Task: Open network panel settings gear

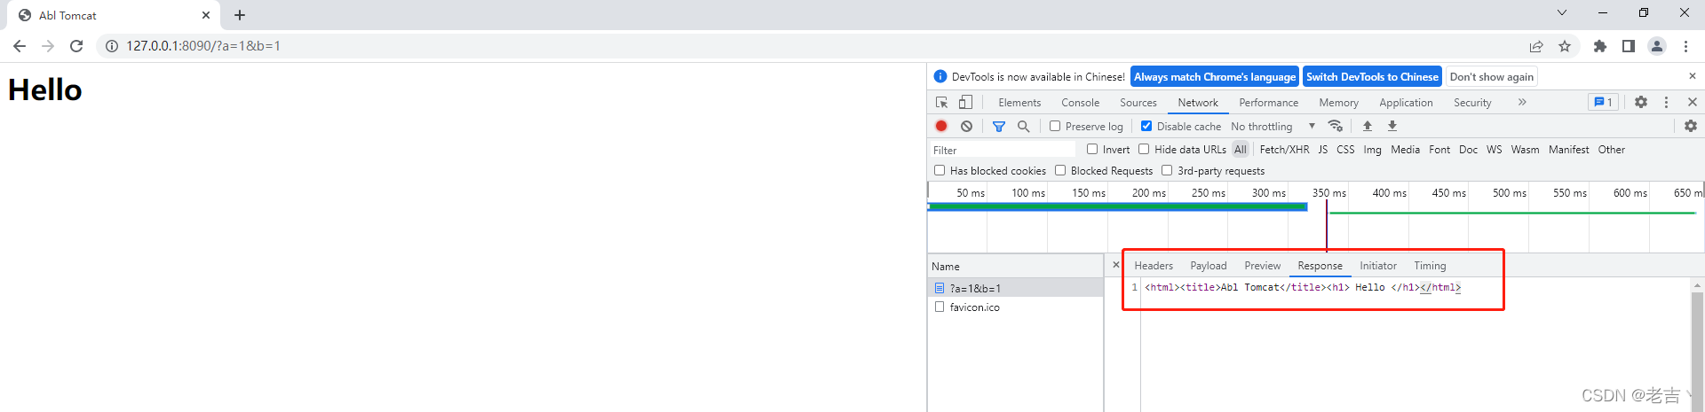Action: [x=1691, y=127]
